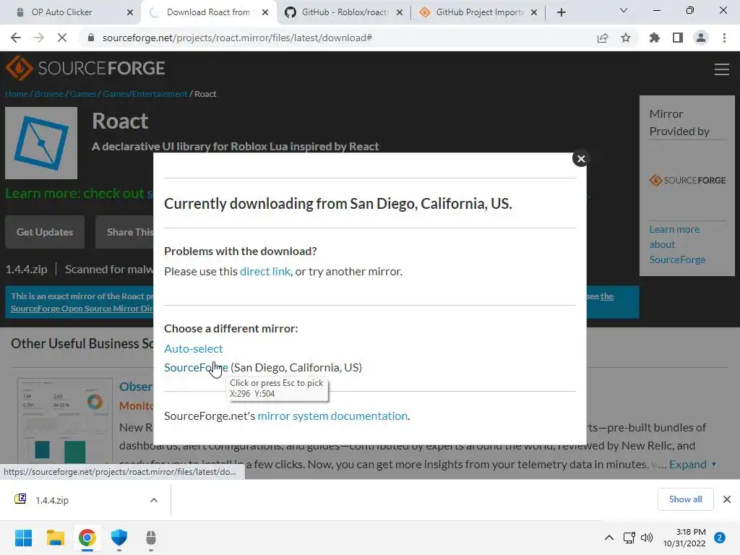Viewport: 740px width, 555px height.
Task: Close the Download Roact tab
Action: tap(265, 12)
